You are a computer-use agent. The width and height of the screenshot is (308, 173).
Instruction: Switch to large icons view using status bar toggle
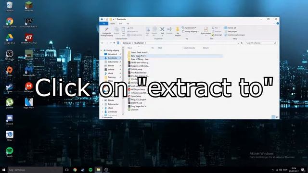click(x=277, y=117)
